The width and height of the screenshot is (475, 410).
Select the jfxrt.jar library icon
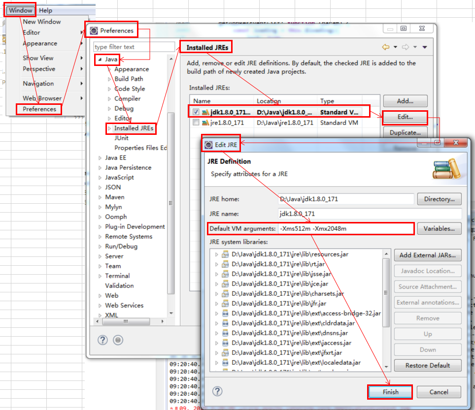(x=225, y=353)
